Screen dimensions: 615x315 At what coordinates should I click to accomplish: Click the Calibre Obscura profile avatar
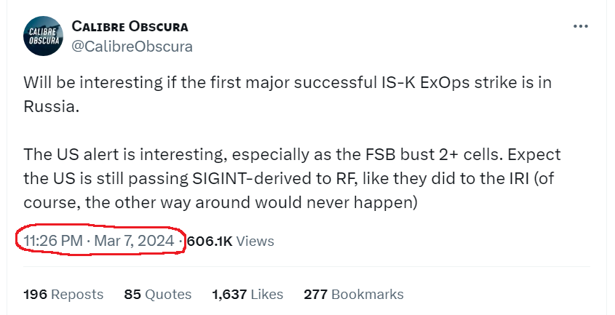[43, 36]
